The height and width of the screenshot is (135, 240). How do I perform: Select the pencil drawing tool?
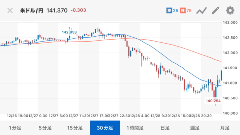coord(215,11)
